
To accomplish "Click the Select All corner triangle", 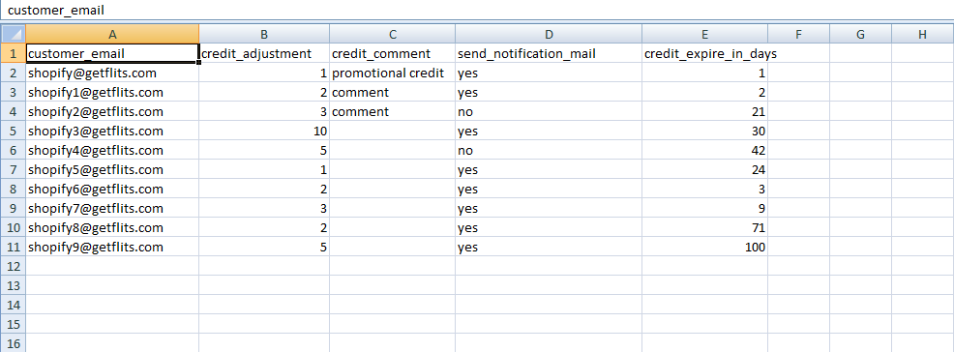I will tap(13, 34).
